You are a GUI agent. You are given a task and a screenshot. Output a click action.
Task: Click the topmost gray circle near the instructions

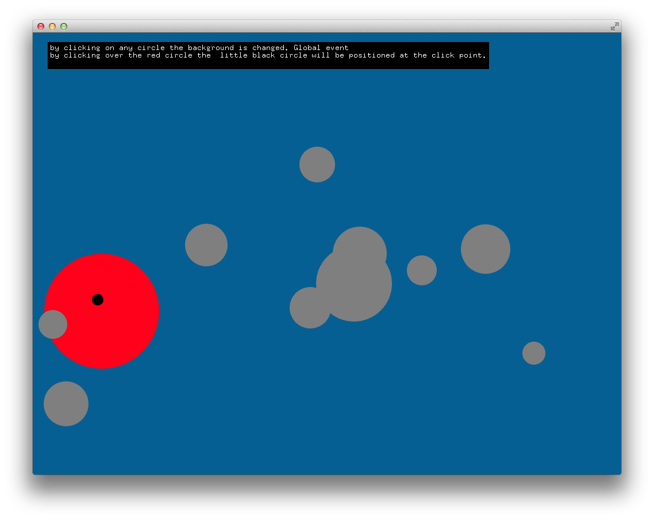317,164
